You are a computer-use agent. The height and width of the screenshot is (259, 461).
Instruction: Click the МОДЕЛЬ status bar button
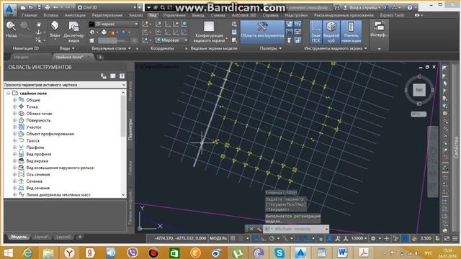(218, 238)
